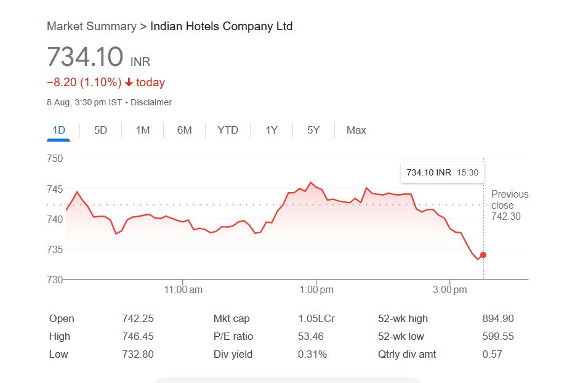Switch to the 5Y chart tab
567x383 pixels.
coord(313,130)
